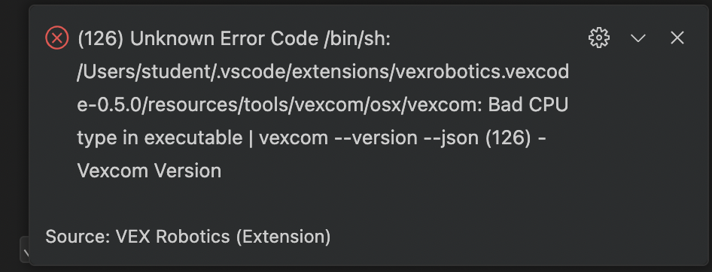Click the second "(126) -" code text
Image resolution: width=712 pixels, height=272 pixels.
[516, 138]
